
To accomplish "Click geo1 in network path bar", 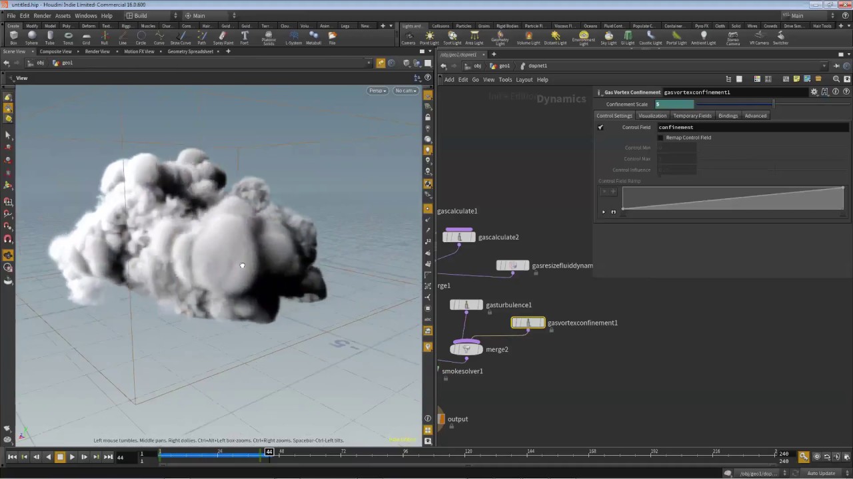I will click(504, 66).
